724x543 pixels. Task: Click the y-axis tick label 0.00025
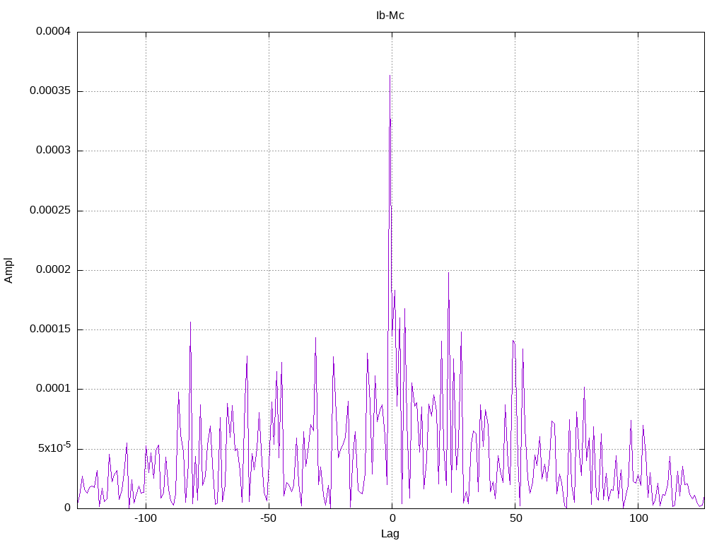(x=50, y=211)
